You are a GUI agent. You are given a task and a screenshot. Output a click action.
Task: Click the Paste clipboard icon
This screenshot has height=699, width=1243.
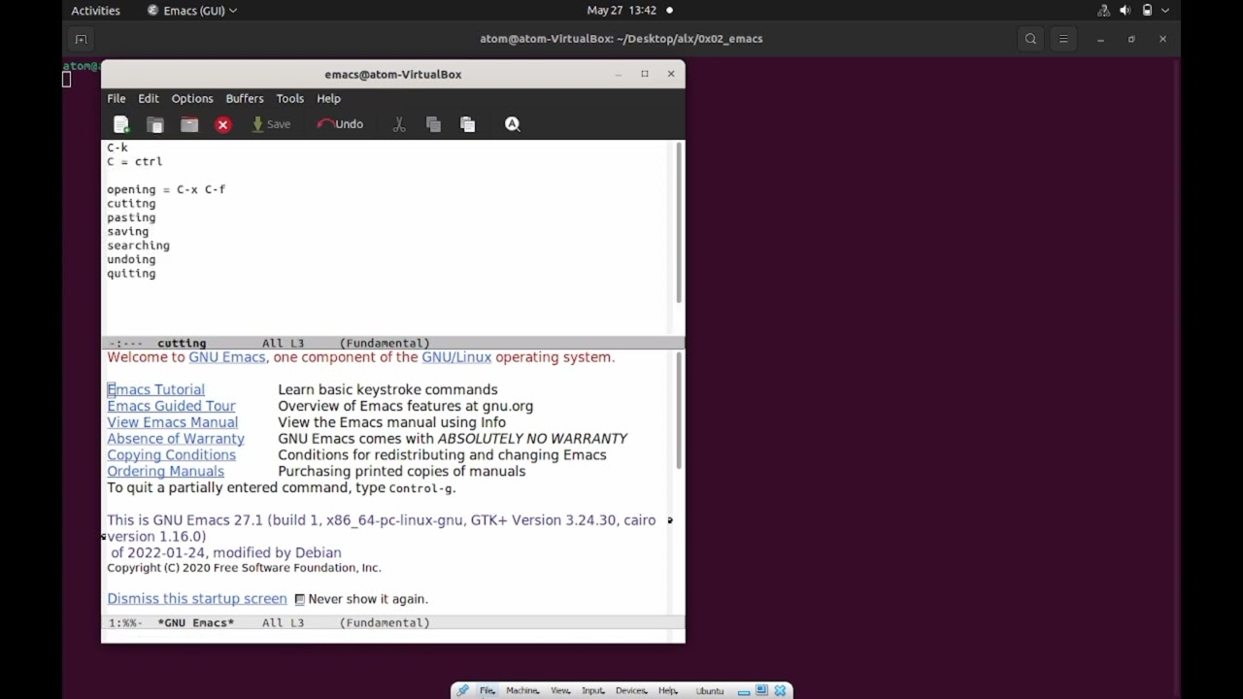tap(468, 124)
